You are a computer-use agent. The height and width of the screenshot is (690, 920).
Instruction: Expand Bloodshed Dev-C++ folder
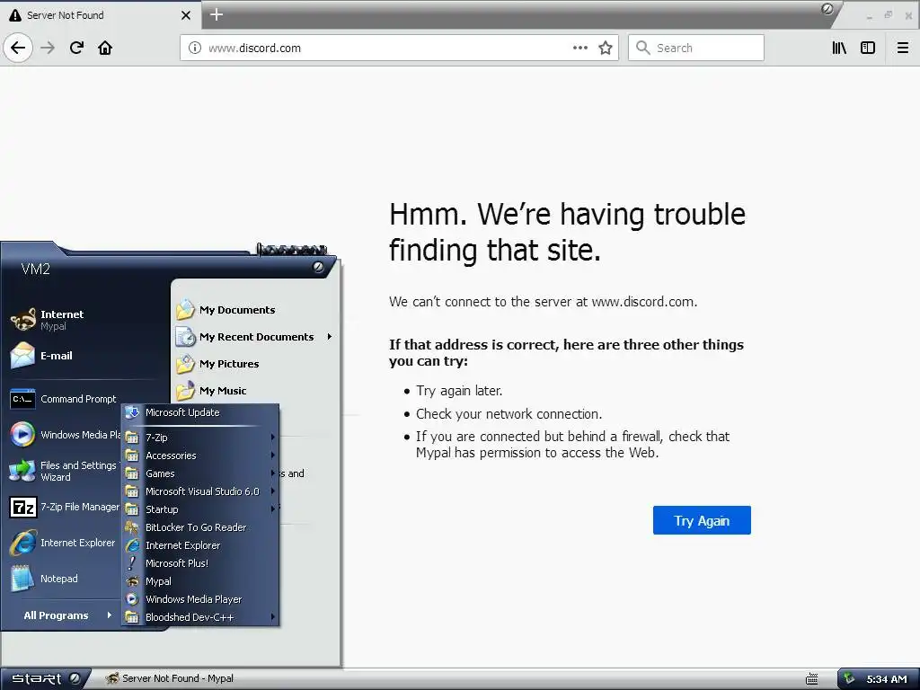pyautogui.click(x=200, y=617)
